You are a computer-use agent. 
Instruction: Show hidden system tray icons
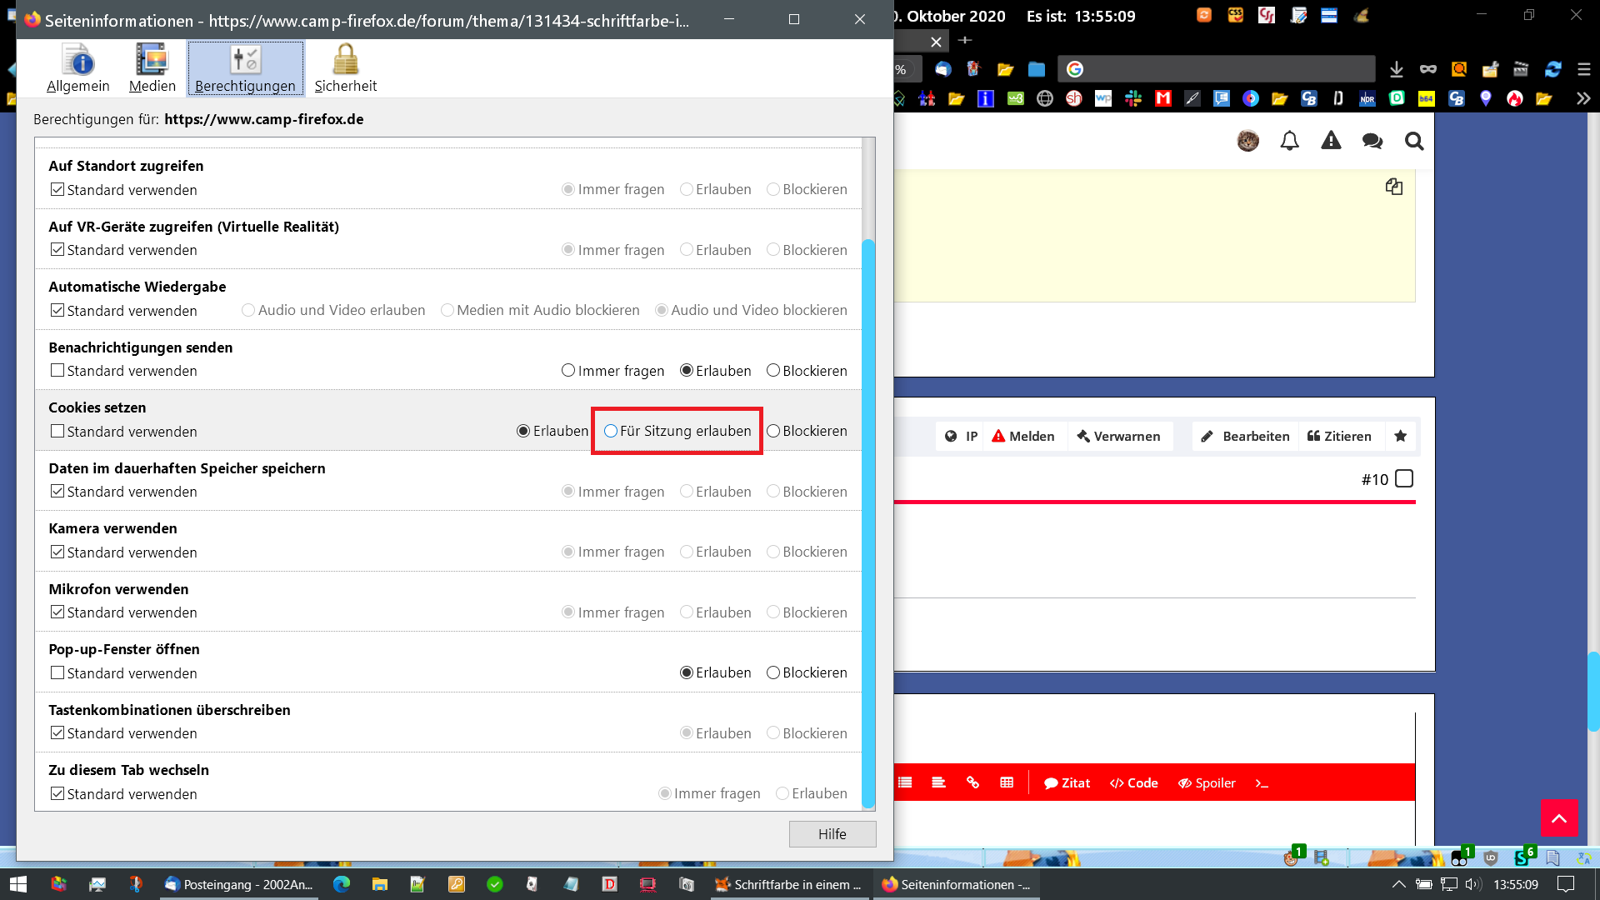[1398, 884]
